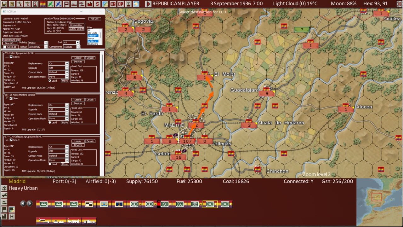The image size is (403, 227).
Task: Click the signal intercept antenna toolbar icon
Action: [x=128, y=4]
